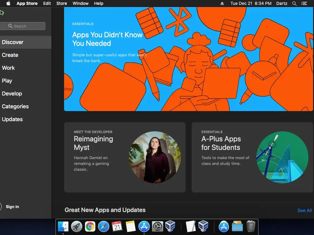This screenshot has width=314, height=235.
Task: Open the Reimagining Myst story card
Action: [125, 157]
